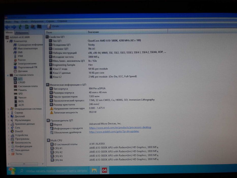Open the user/driver management toolbar icon
This screenshot has height=178, width=237.
(x=33, y=27)
